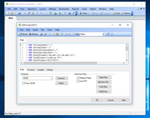This screenshot has height=118, width=150.
Task: Confirm the script dialog with OK
Action: coord(97,100)
